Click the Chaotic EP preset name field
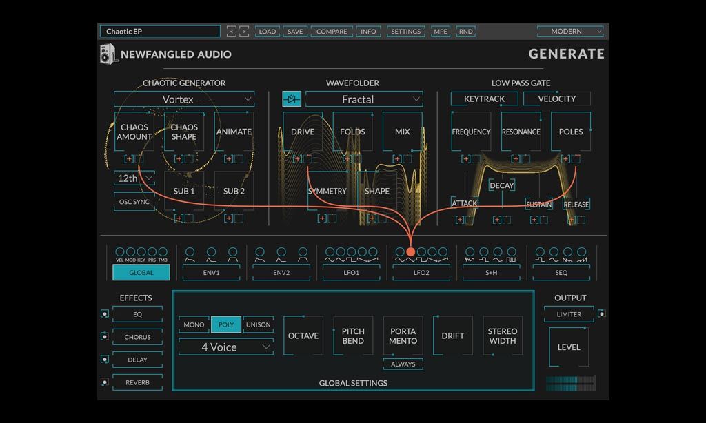Screen dimensions: 706x423 point(160,31)
